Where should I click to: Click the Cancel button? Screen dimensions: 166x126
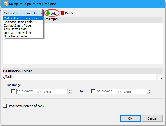[152, 118]
